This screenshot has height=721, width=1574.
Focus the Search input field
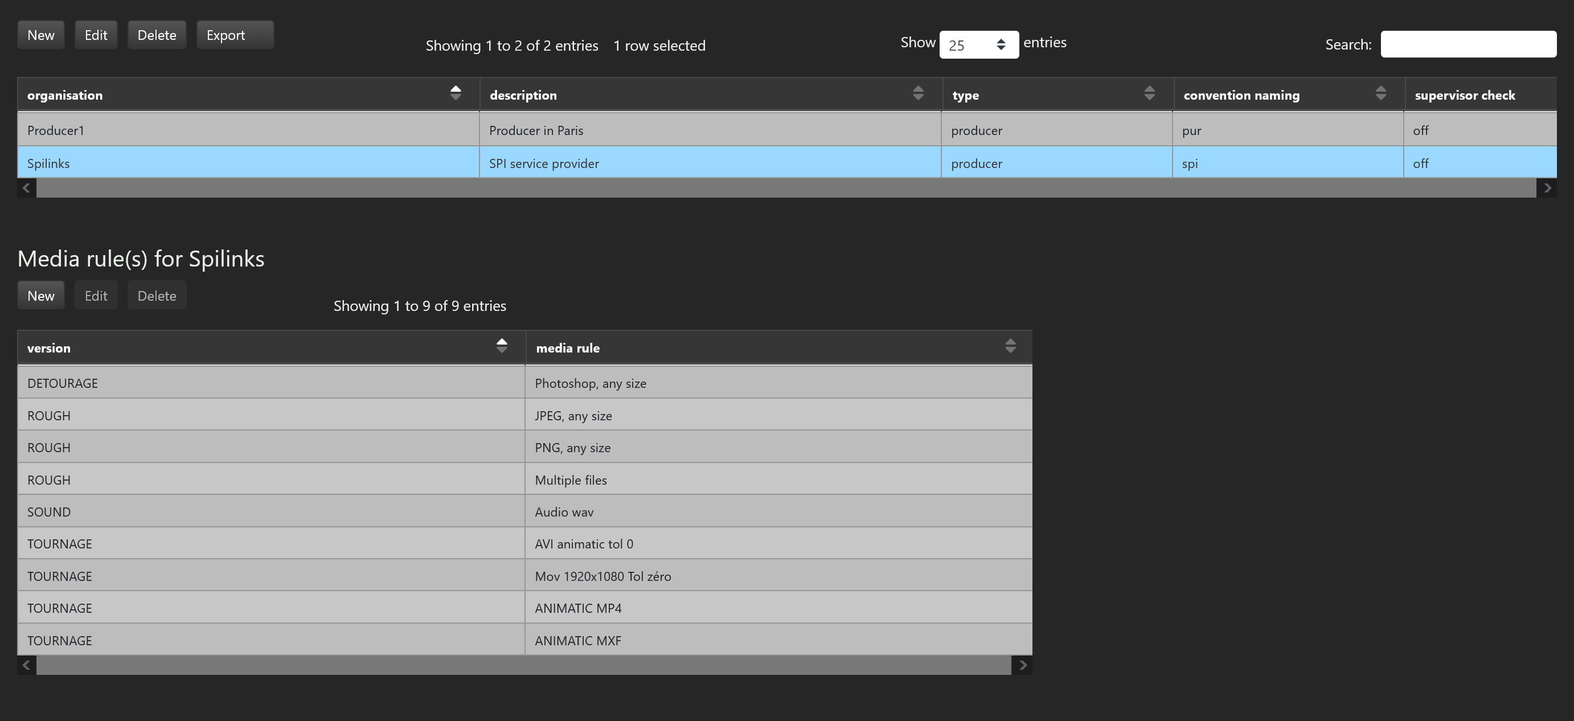coord(1468,44)
